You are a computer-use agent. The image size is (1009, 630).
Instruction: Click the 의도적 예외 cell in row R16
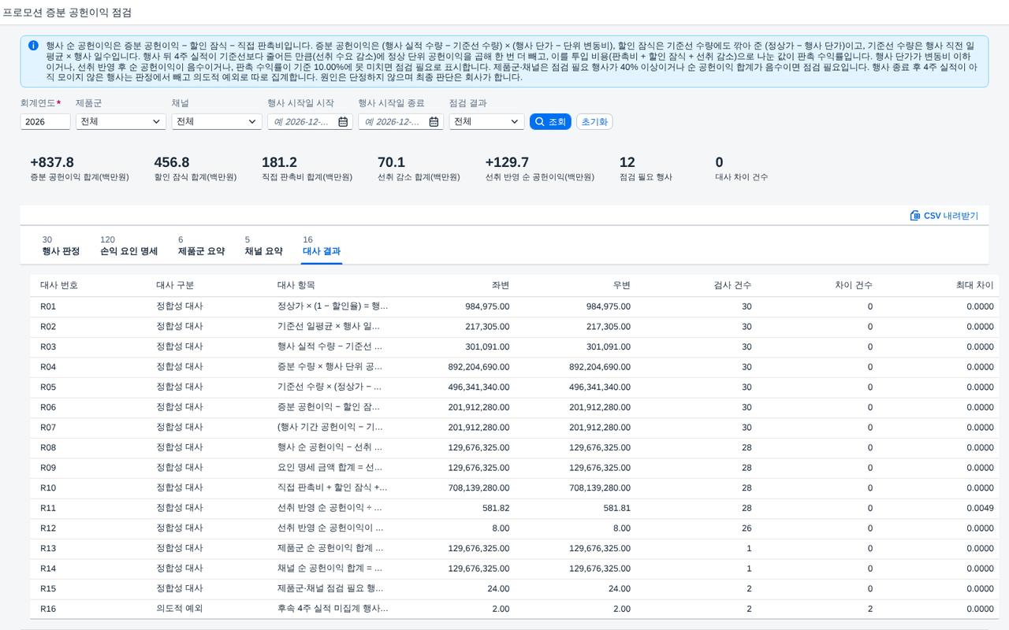(x=179, y=609)
